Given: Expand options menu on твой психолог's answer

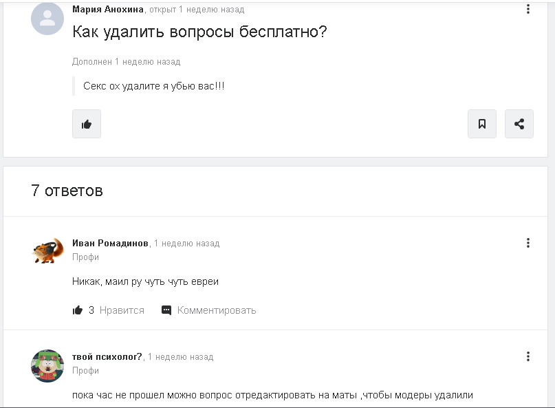Looking at the screenshot, I should coord(528,356).
